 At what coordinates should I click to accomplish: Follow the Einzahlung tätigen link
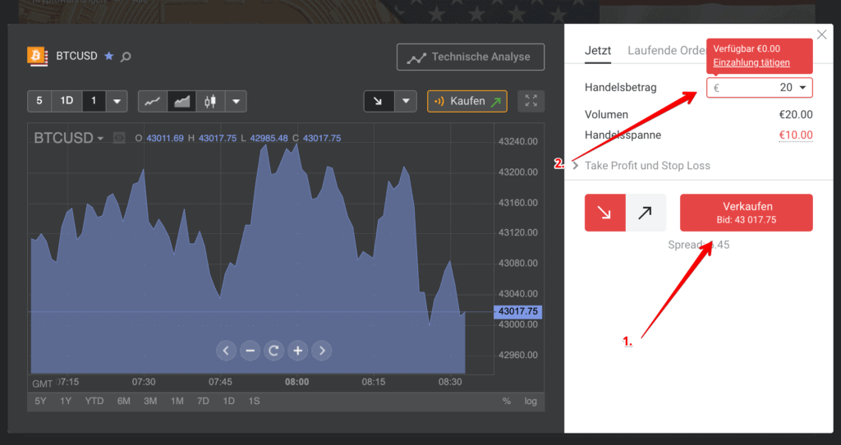pyautogui.click(x=751, y=62)
